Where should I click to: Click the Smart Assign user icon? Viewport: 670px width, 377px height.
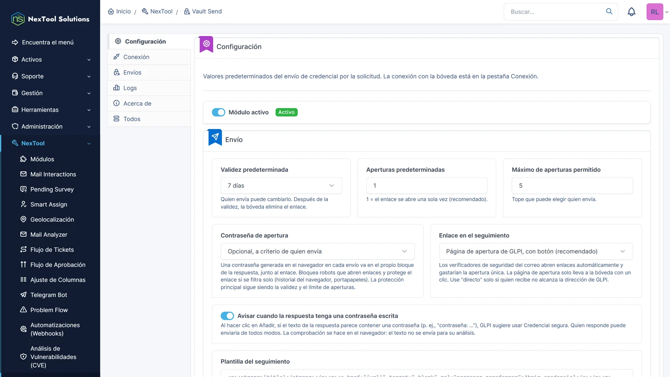(23, 204)
